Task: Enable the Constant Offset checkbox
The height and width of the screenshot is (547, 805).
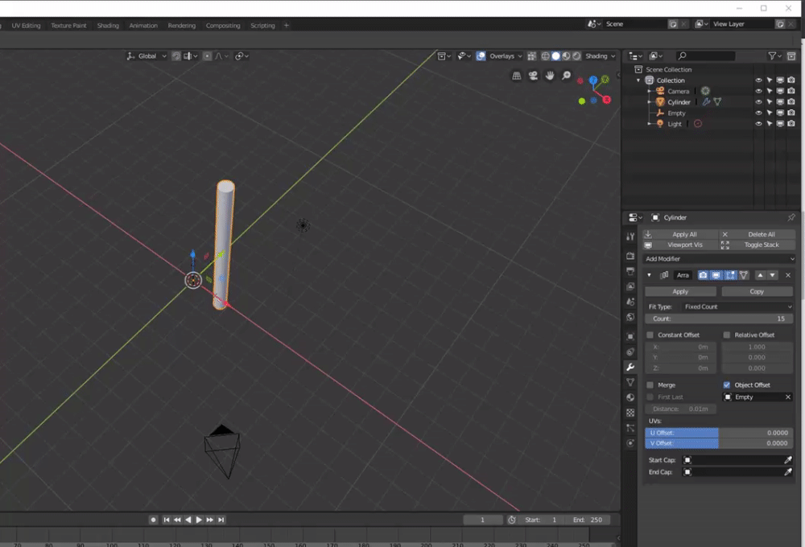Action: (650, 335)
